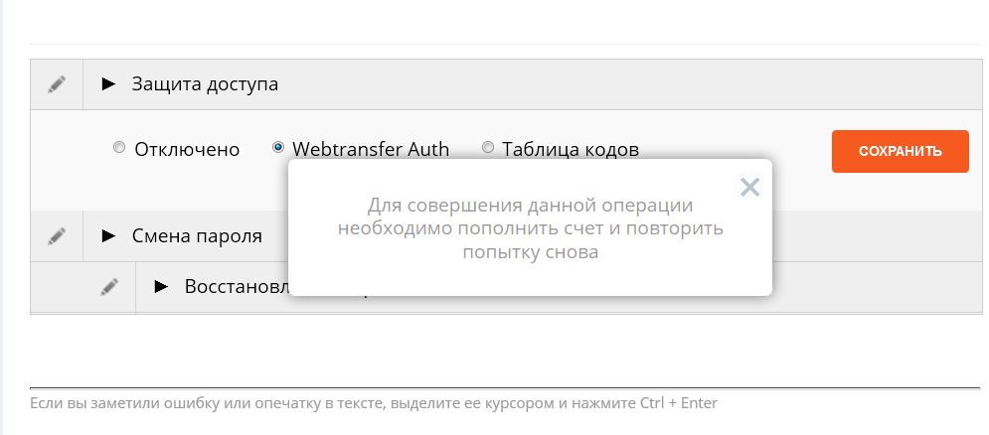Select the Отключено radio button

pyautogui.click(x=118, y=148)
